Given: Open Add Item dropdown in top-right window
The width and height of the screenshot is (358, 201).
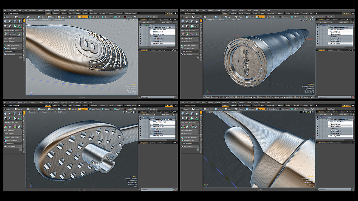Looking at the screenshot, I should 325,22.
